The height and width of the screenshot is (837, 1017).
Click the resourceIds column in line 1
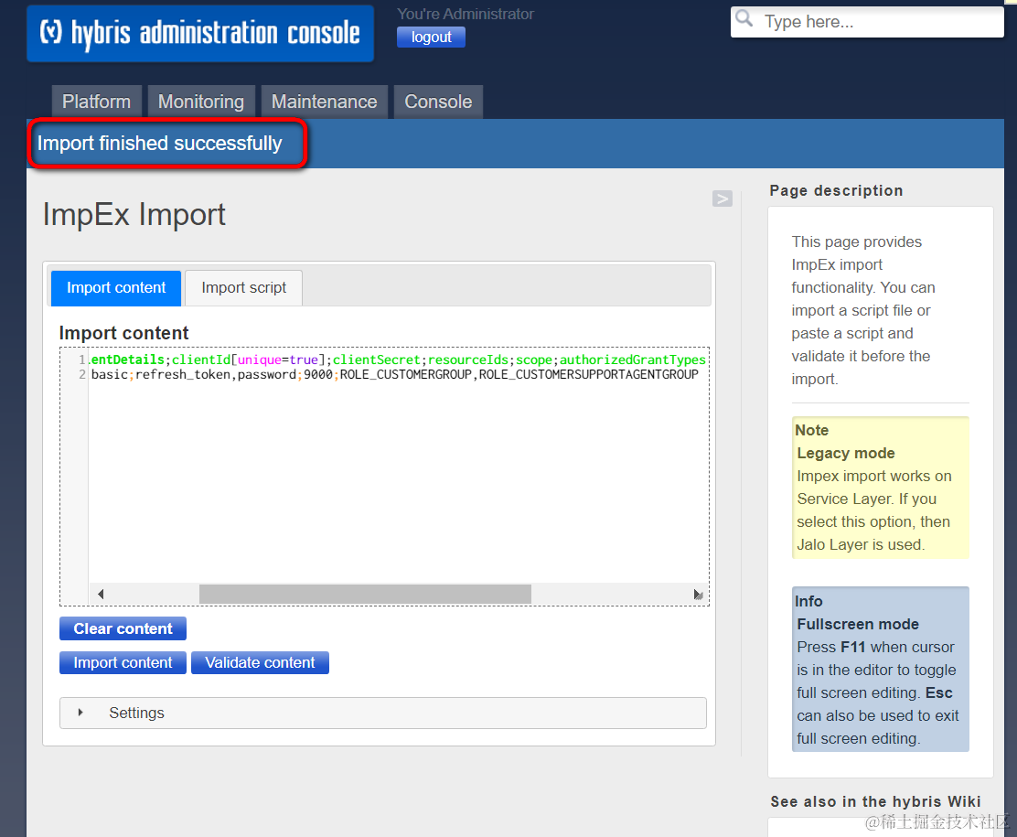click(x=468, y=359)
